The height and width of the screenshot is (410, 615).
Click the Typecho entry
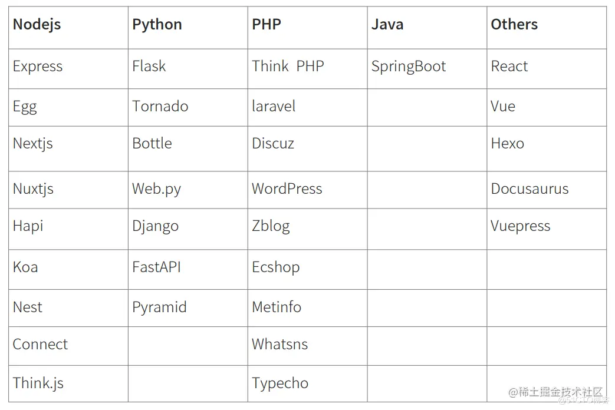click(x=280, y=383)
